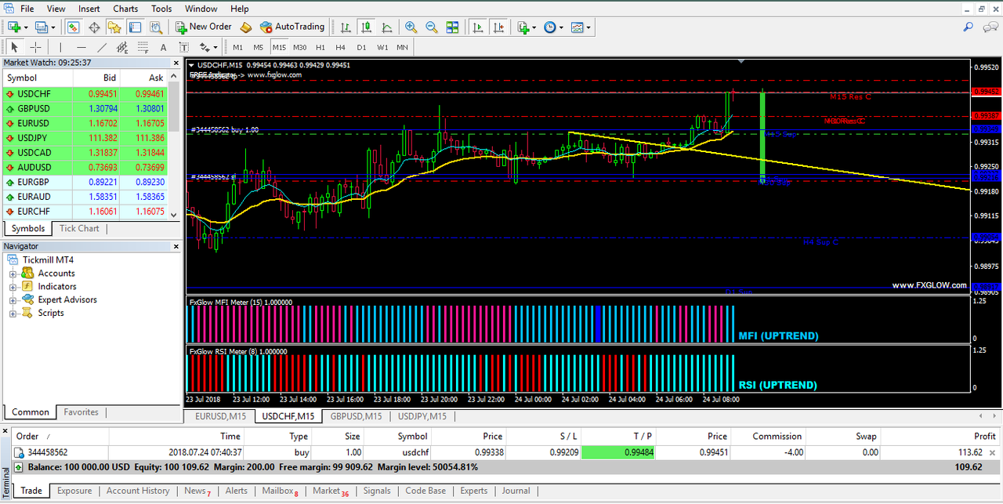This screenshot has width=1003, height=504.
Task: Open the Indicators list dropdown arrow
Action: pos(534,27)
